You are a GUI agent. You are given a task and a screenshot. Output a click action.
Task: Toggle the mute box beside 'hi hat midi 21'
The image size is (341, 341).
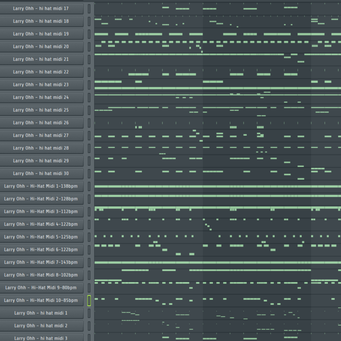click(89, 59)
